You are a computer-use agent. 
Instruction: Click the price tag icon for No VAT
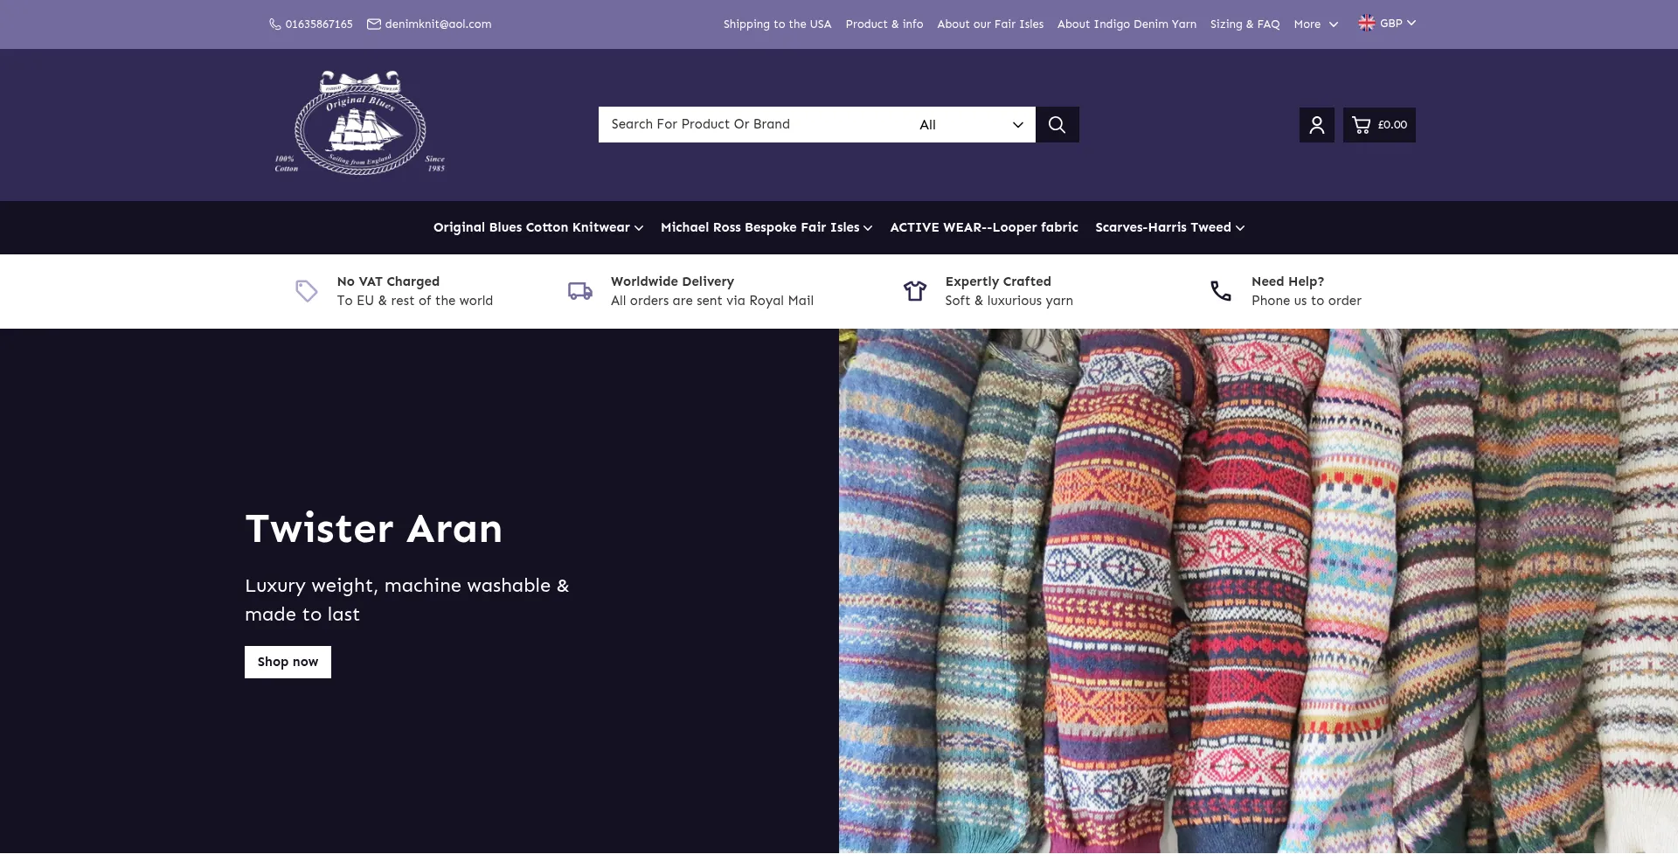coord(306,291)
